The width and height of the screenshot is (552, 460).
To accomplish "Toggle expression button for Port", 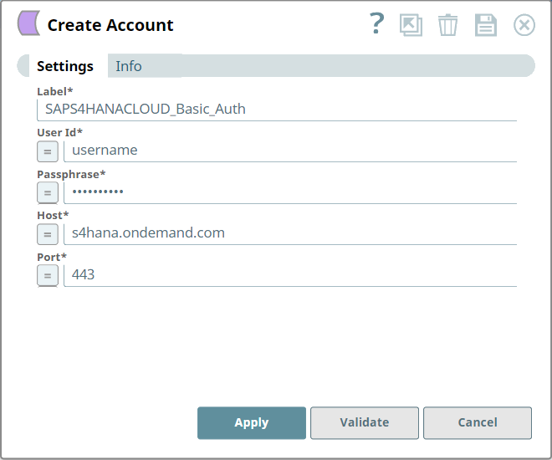I will click(48, 275).
